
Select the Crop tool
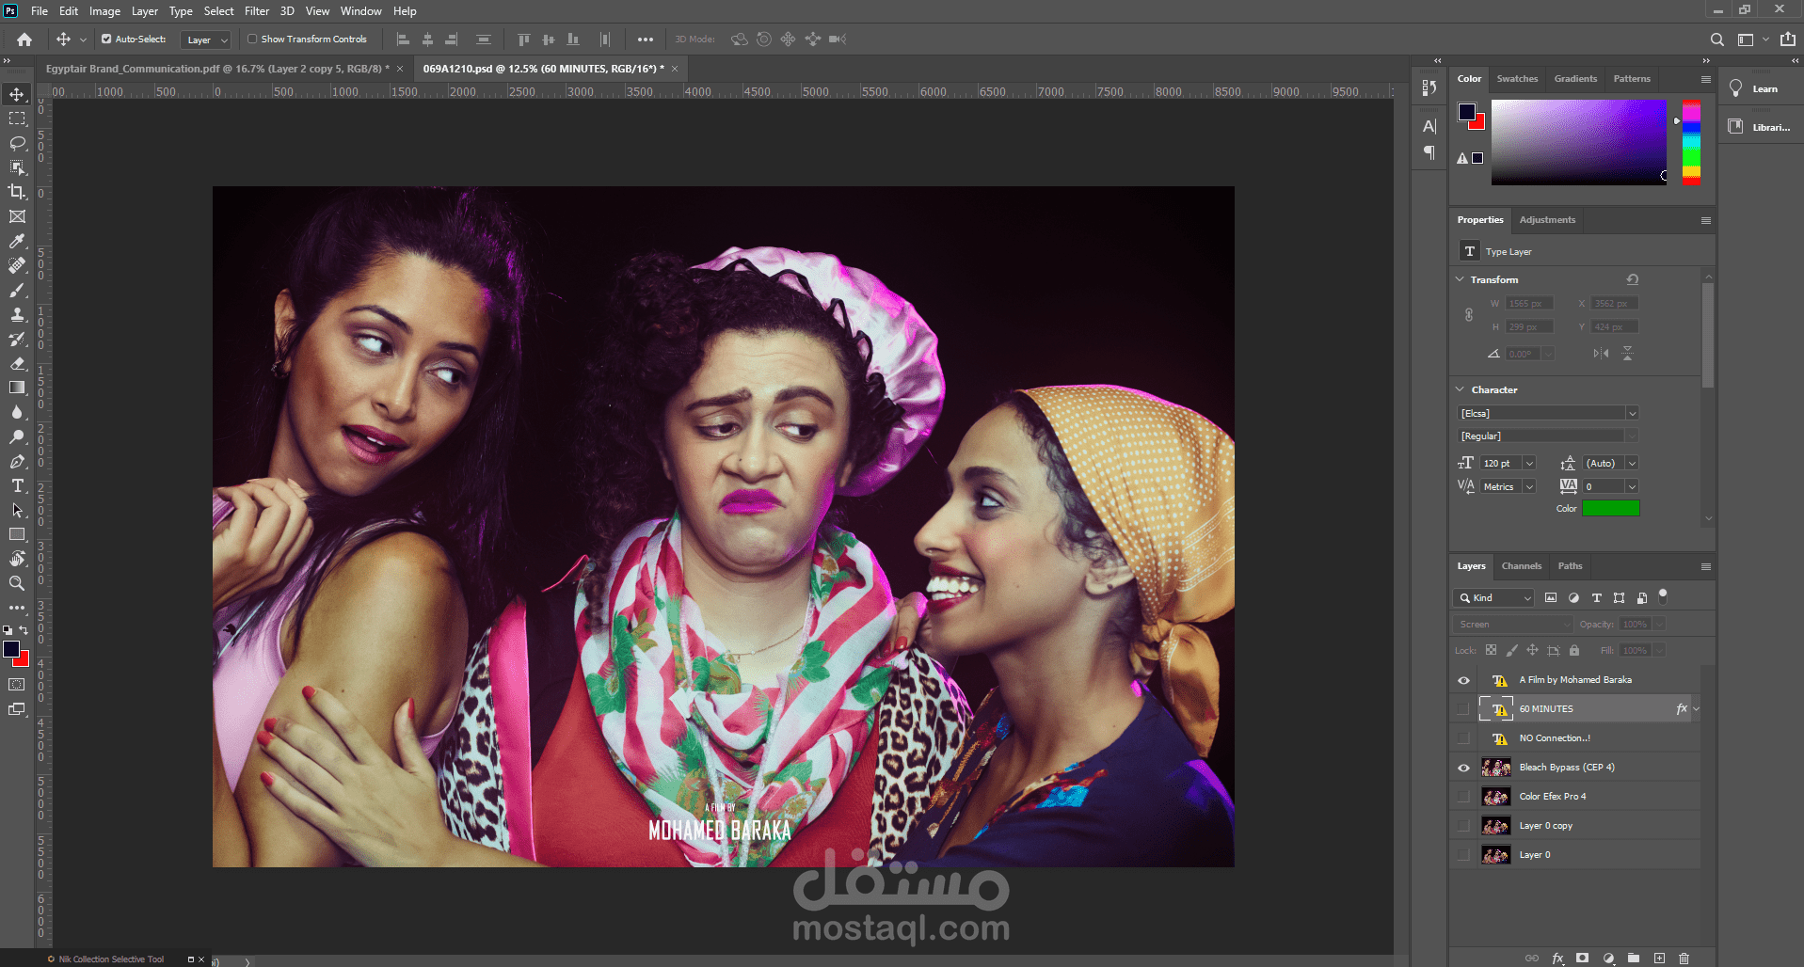17,192
